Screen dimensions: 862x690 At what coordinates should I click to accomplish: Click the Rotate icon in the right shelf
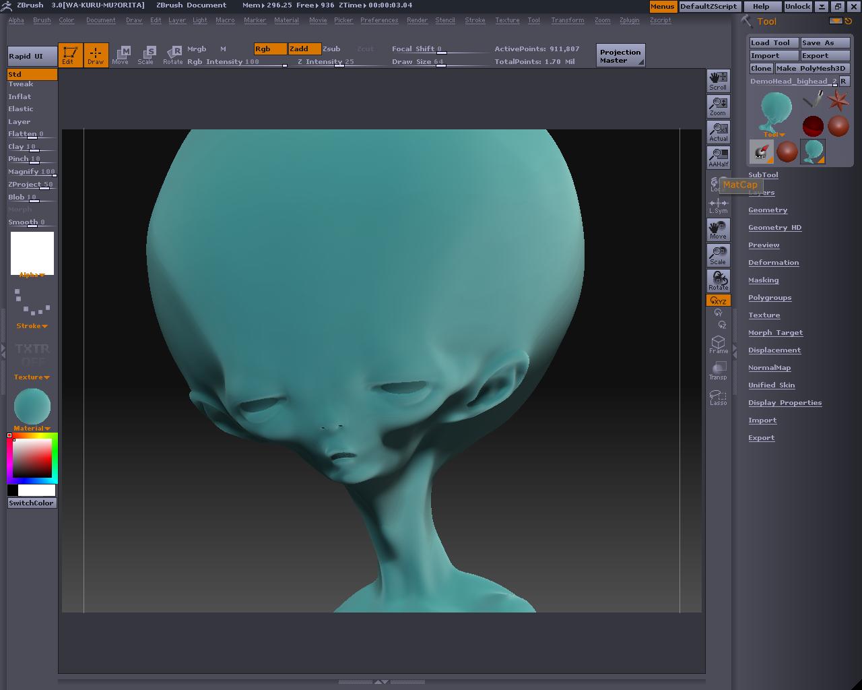coord(718,281)
